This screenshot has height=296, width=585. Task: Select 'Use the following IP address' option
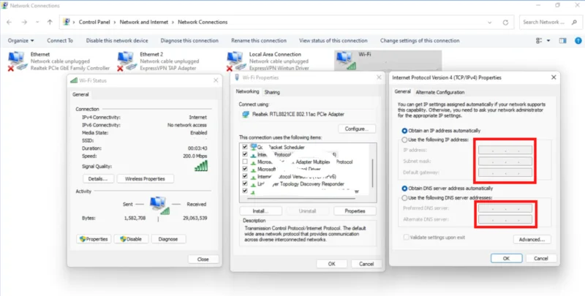[401, 140]
